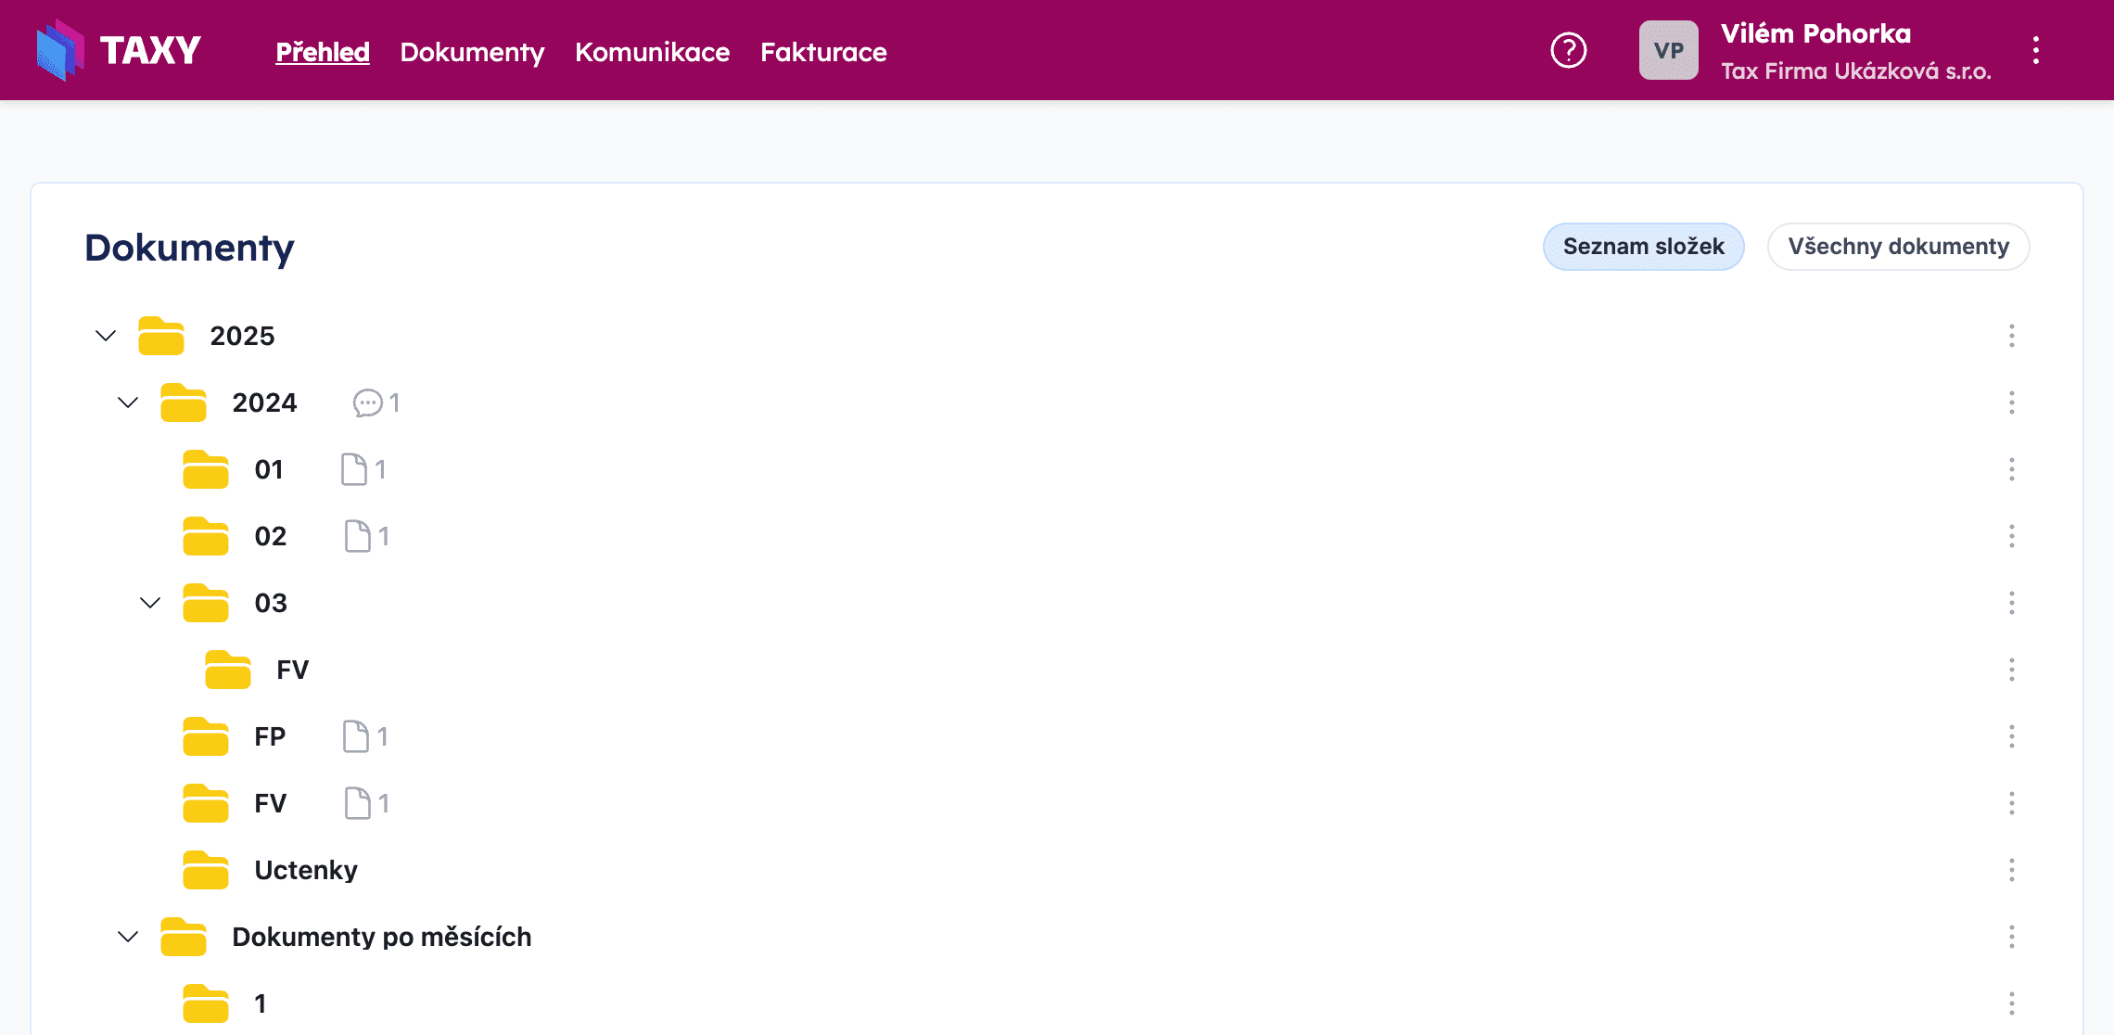Open the help icon in the top bar
This screenshot has width=2114, height=1035.
point(1568,51)
